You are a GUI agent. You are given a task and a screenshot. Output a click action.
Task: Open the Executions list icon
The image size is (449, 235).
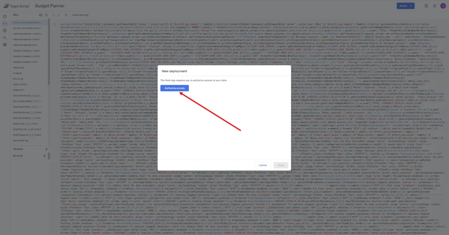(x=4, y=37)
